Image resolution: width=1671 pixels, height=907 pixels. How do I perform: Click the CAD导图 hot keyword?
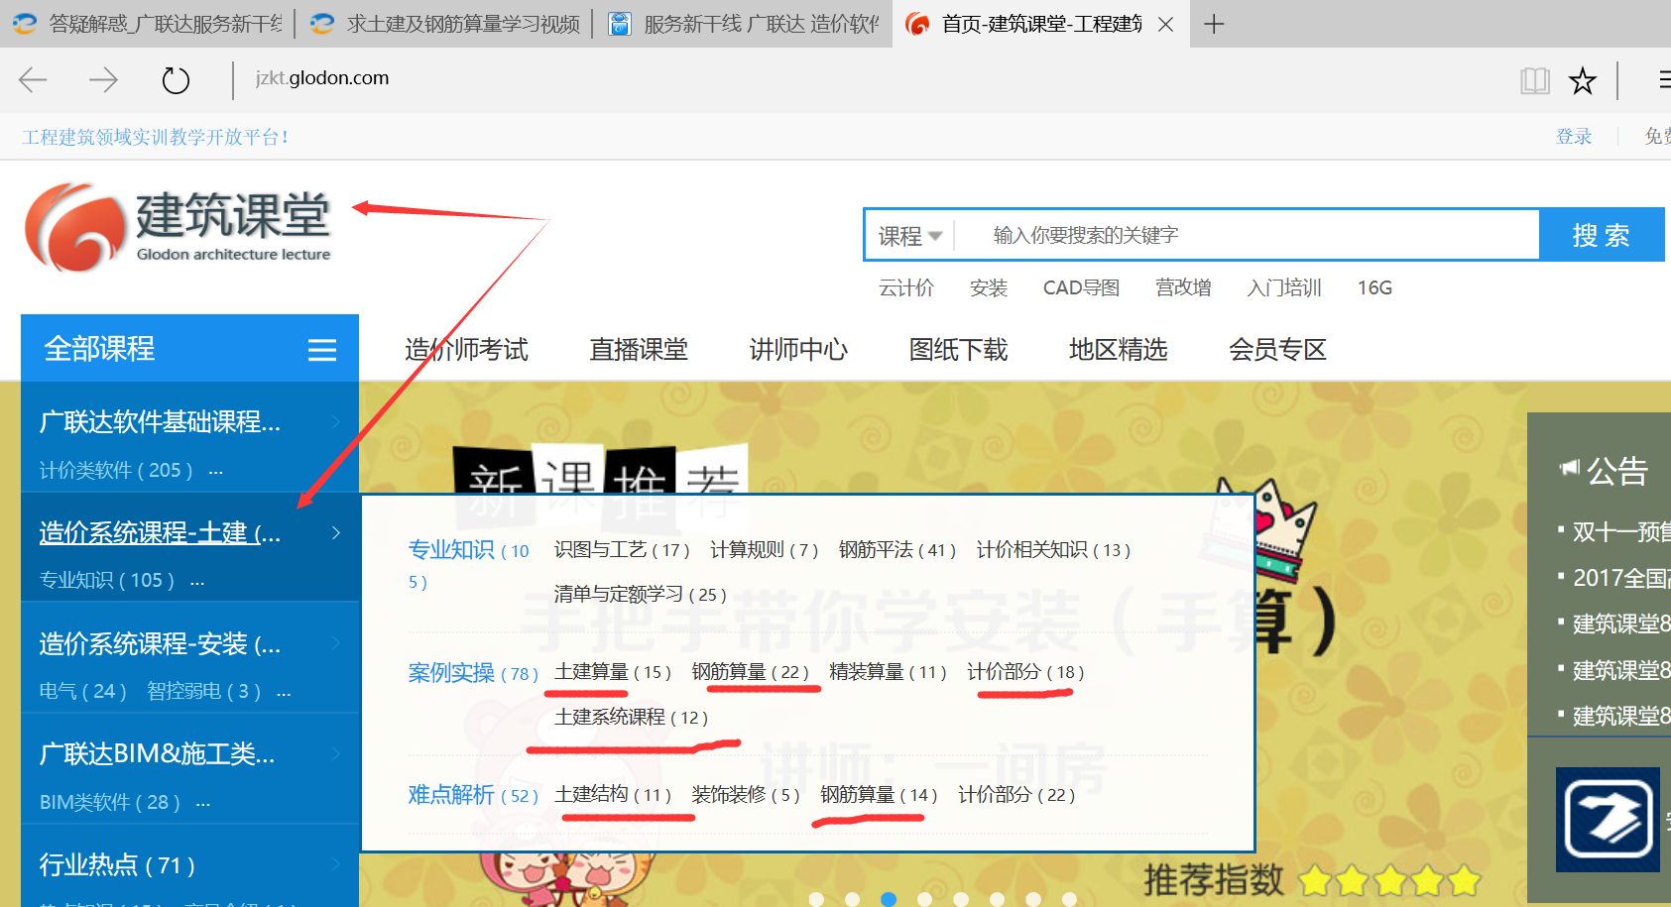[x=1081, y=287]
